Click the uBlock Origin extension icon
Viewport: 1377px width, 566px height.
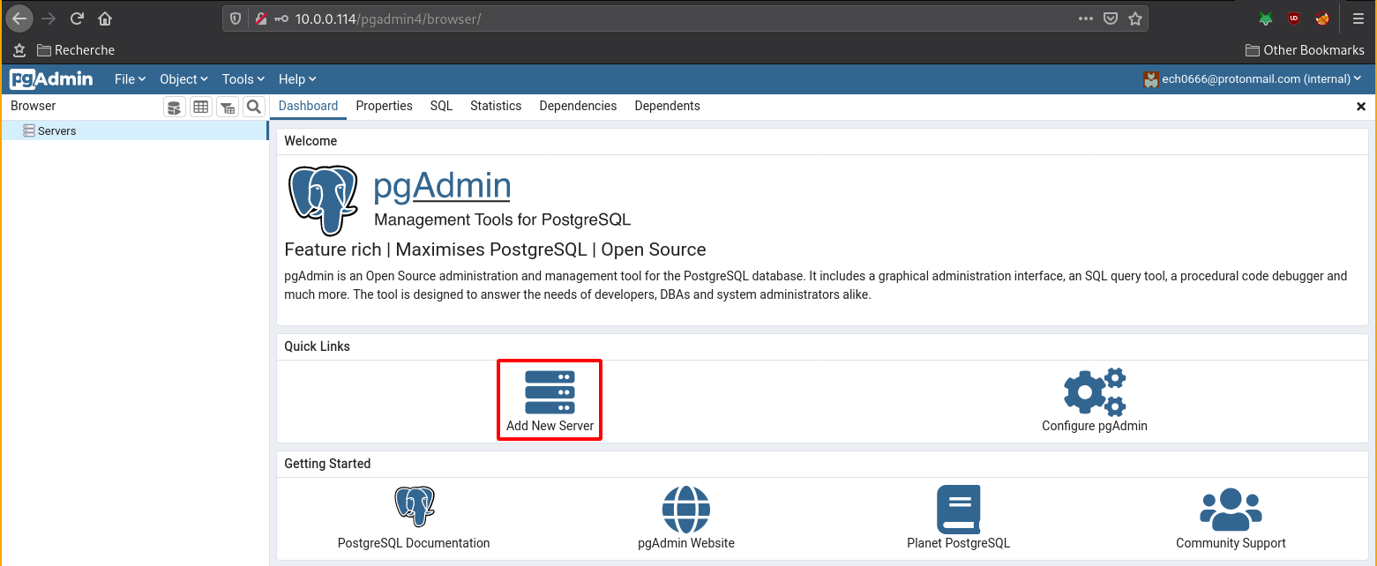[x=1294, y=19]
